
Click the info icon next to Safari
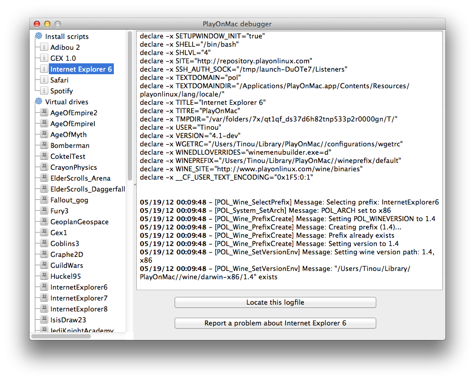click(x=44, y=80)
